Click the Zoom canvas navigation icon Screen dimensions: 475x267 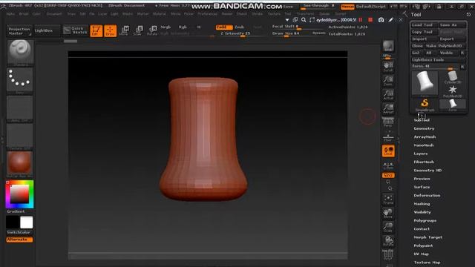point(388,81)
